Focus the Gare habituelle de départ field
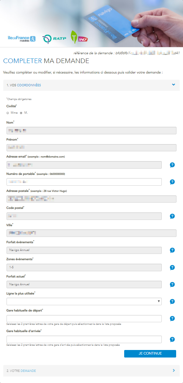This screenshot has width=183, height=383. pos(84,319)
